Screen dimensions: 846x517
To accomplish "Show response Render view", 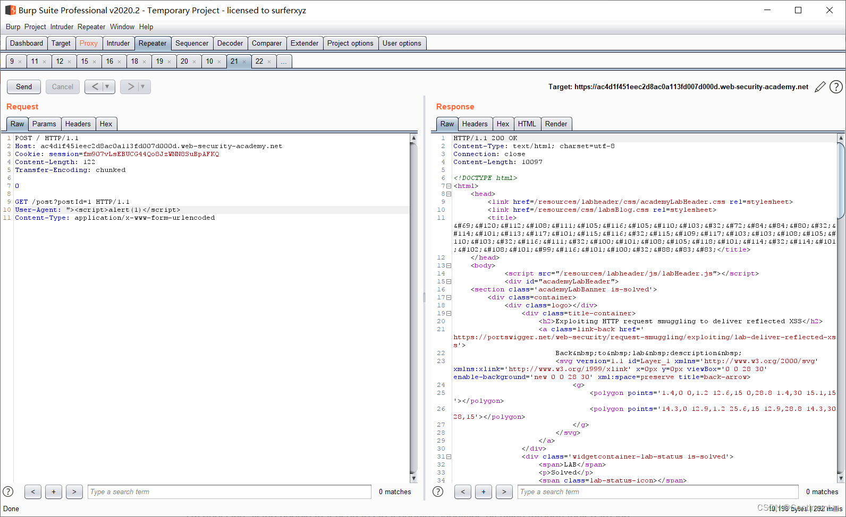I will 556,124.
